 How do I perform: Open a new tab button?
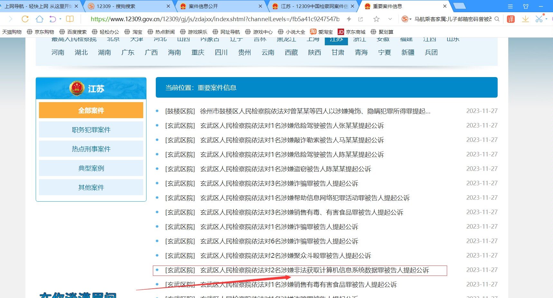(x=459, y=6)
